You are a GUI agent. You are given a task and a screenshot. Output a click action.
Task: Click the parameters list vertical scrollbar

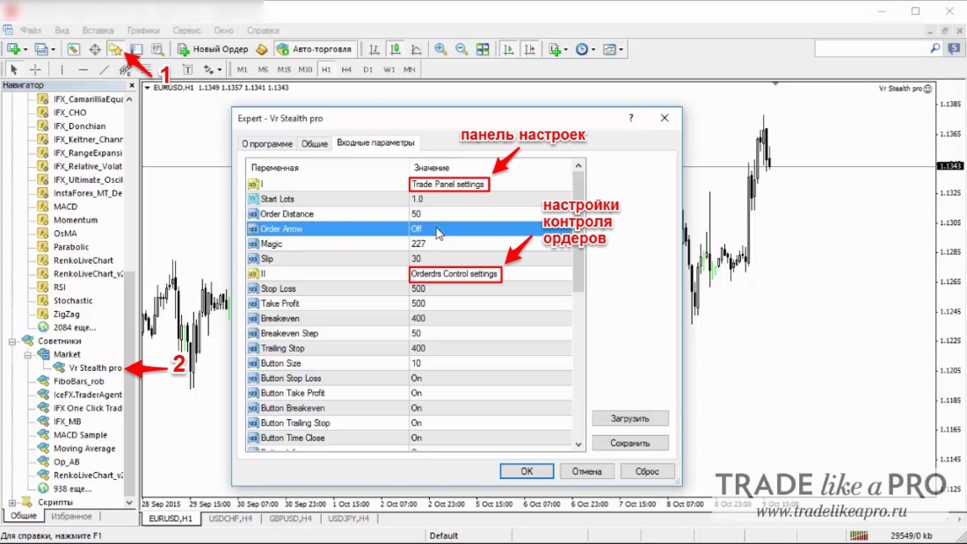[578, 305]
